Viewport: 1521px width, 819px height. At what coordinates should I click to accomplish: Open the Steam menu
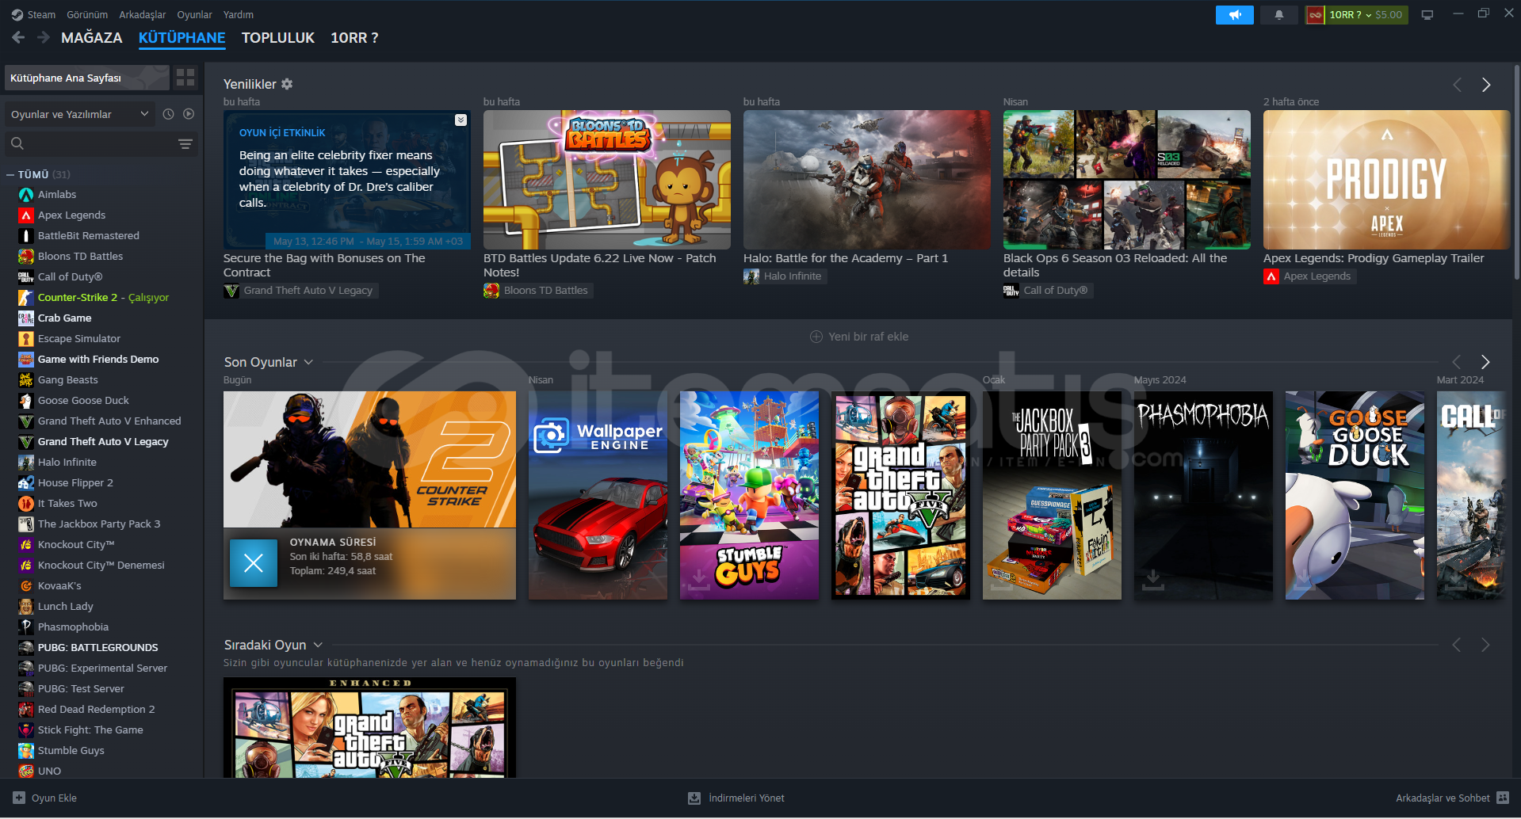(41, 15)
